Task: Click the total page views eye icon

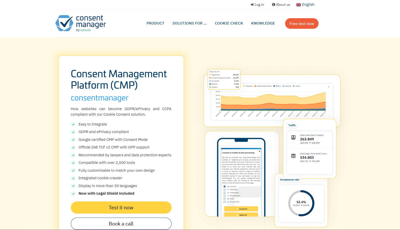Action: tap(293, 156)
